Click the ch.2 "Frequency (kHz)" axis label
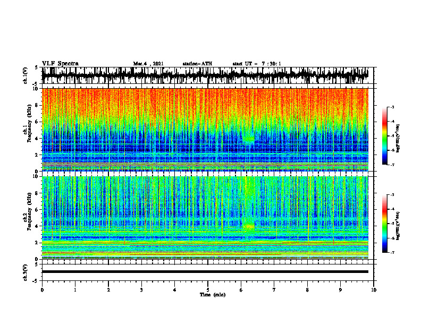The width and height of the screenshot is (421, 325). click(x=29, y=211)
